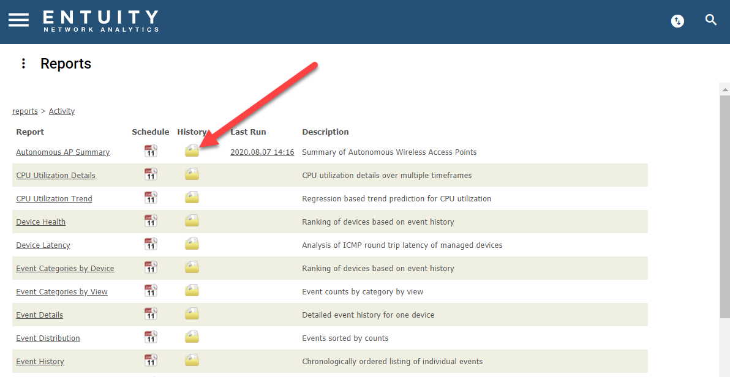Open history folder for Device Health
730x377 pixels.
tap(192, 220)
